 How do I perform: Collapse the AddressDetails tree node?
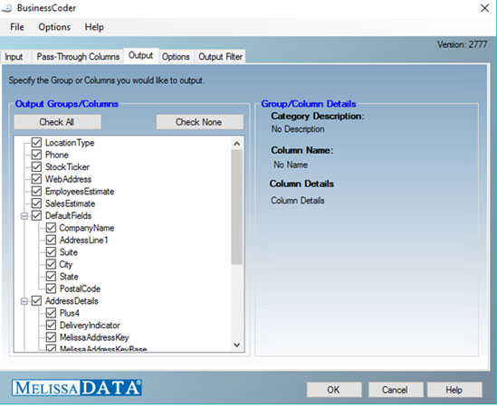pyautogui.click(x=24, y=301)
